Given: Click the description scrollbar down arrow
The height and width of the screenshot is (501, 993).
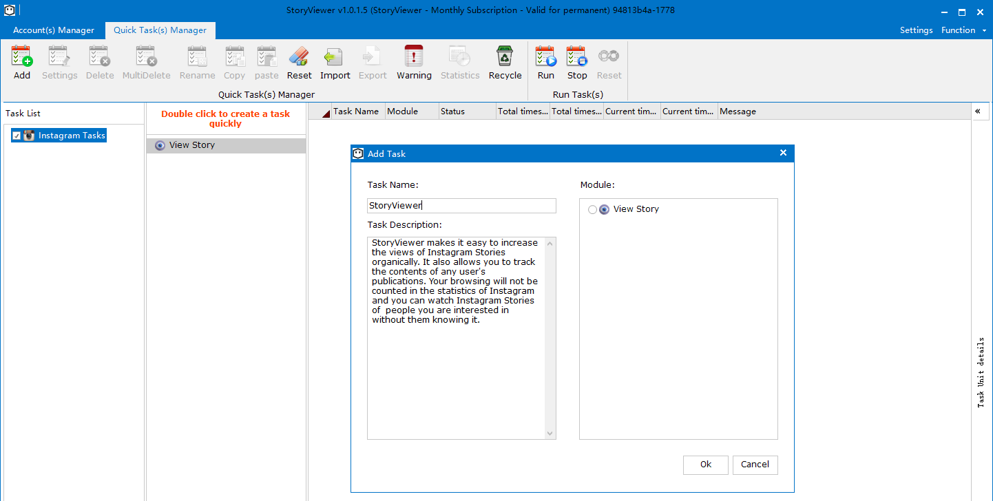Looking at the screenshot, I should click(x=550, y=433).
